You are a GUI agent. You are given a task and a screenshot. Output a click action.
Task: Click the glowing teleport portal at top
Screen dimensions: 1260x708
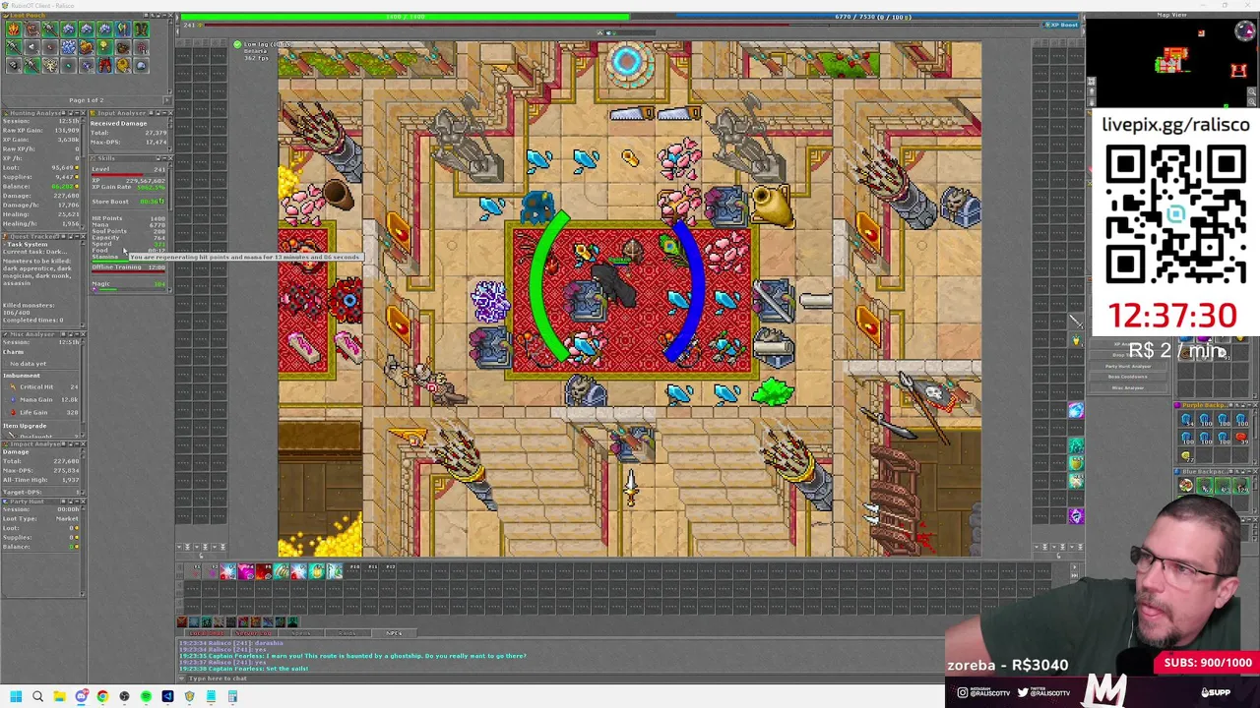[627, 63]
